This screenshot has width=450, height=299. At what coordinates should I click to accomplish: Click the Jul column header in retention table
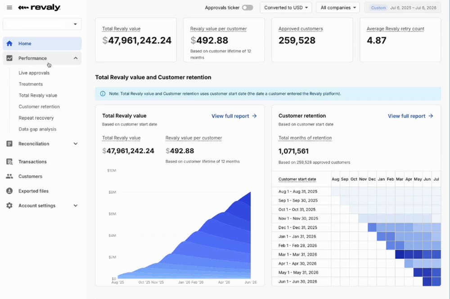[x=436, y=179]
